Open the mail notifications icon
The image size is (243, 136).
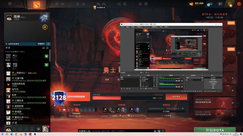(x=210, y=4)
